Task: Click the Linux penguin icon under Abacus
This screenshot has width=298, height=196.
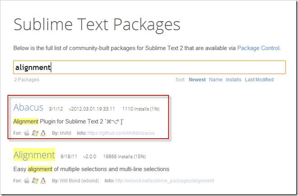Action: point(43,134)
